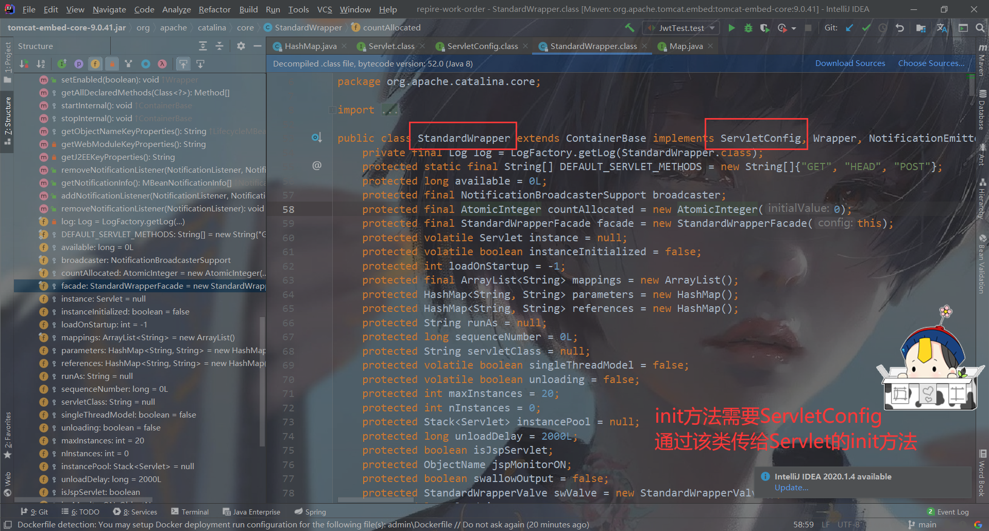Open the VCS menu
Viewport: 989px width, 531px height.
point(325,9)
